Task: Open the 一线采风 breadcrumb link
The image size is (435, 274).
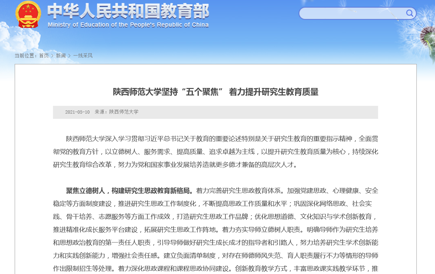Action: (83, 56)
